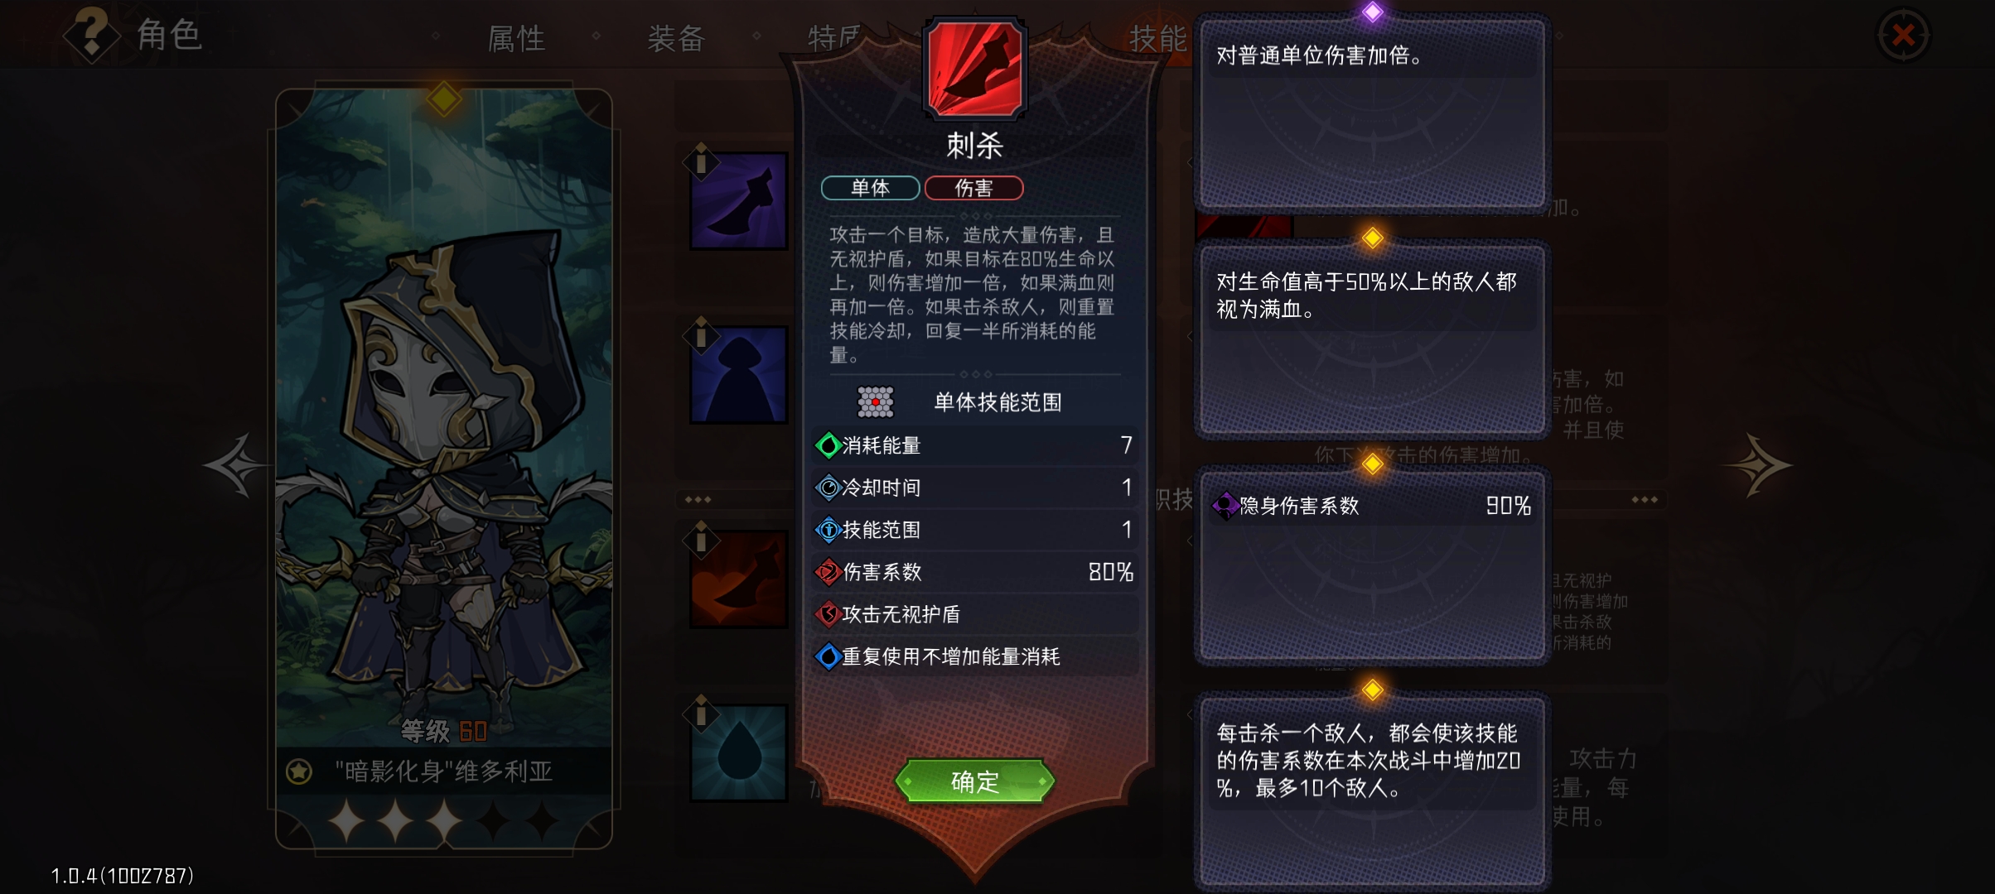Go to previous character with left arrow

pyautogui.click(x=236, y=465)
